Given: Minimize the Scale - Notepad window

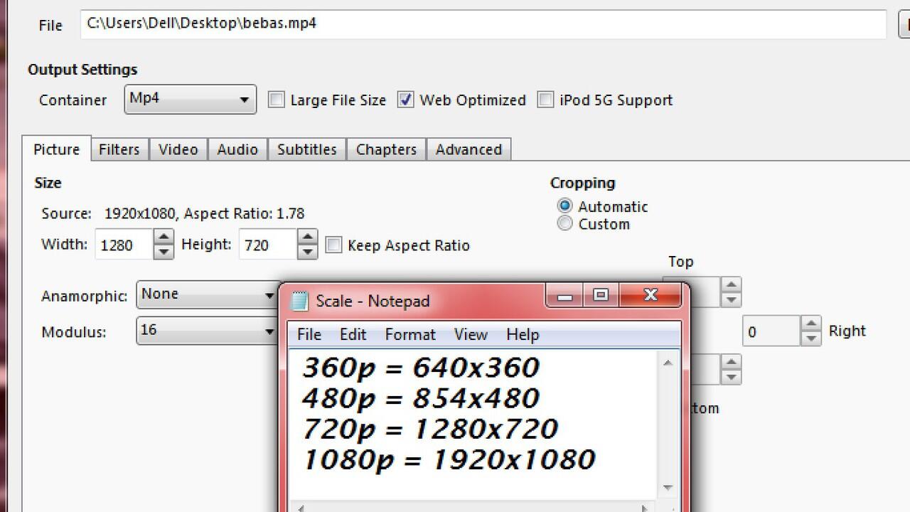Looking at the screenshot, I should click(565, 295).
